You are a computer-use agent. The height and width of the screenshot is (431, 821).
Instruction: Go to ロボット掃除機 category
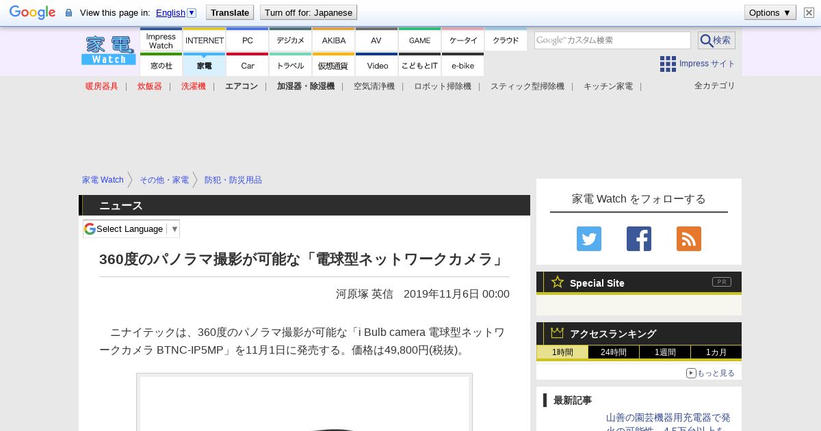point(443,86)
